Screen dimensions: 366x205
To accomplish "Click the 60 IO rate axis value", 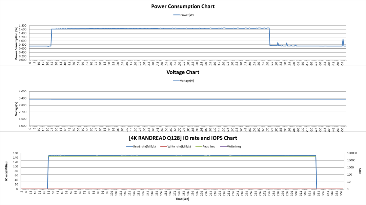I will [16, 176].
